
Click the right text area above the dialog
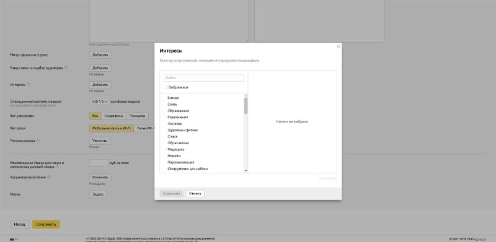point(319,21)
